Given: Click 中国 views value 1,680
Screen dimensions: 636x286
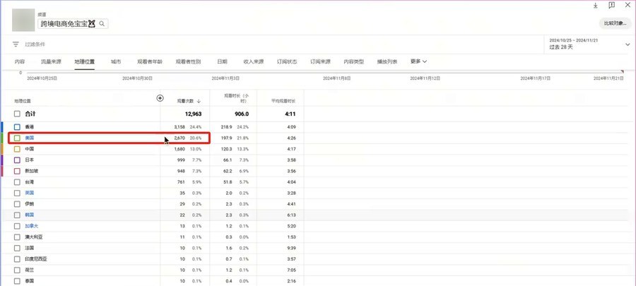Looking at the screenshot, I should click(179, 149).
